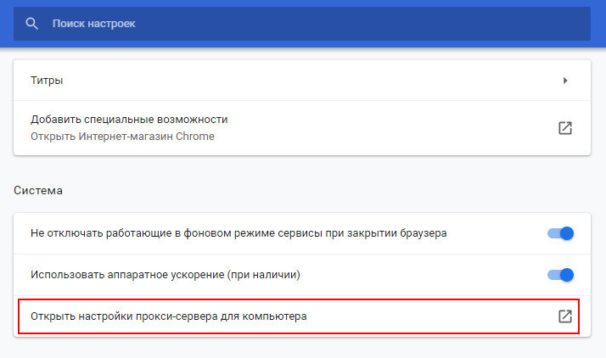The image size is (606, 358).
Task: Click the words для компьютера in proxy row
Action: click(264, 316)
